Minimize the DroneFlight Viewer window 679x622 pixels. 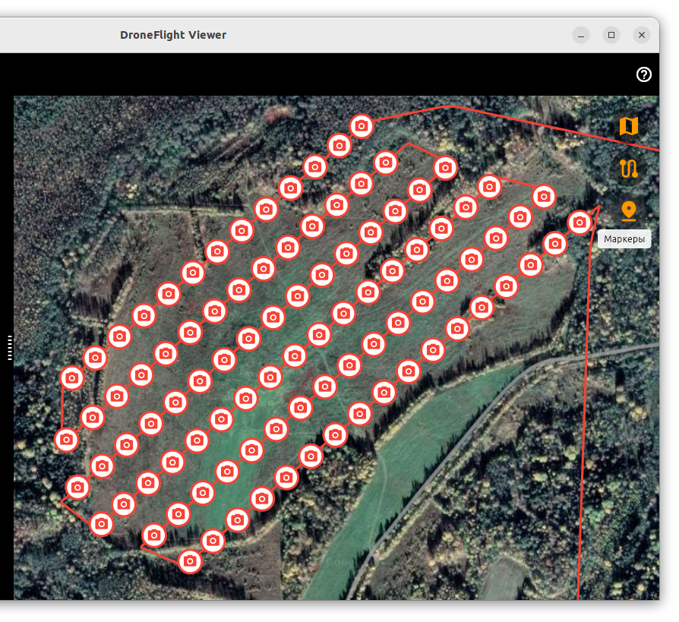click(x=581, y=35)
